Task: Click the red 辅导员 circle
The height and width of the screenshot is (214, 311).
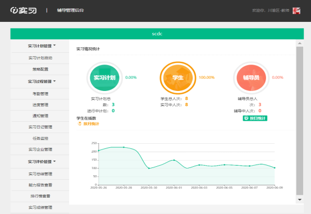Action: tap(251, 78)
